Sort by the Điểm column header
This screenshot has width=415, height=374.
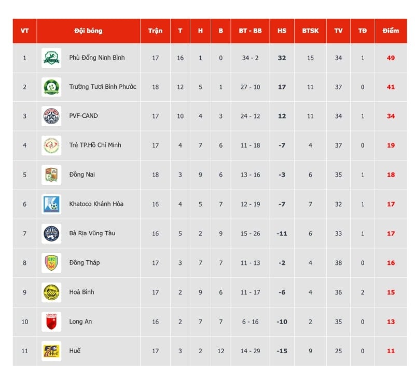click(x=391, y=31)
